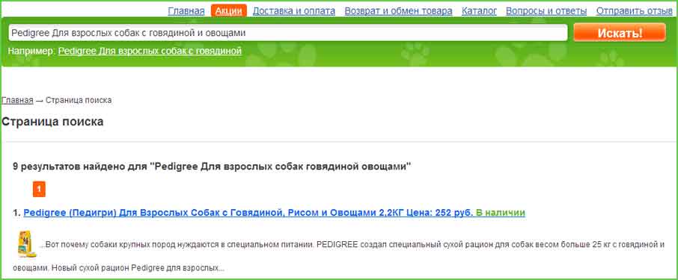
Task: Click the search text input field
Action: pos(288,32)
